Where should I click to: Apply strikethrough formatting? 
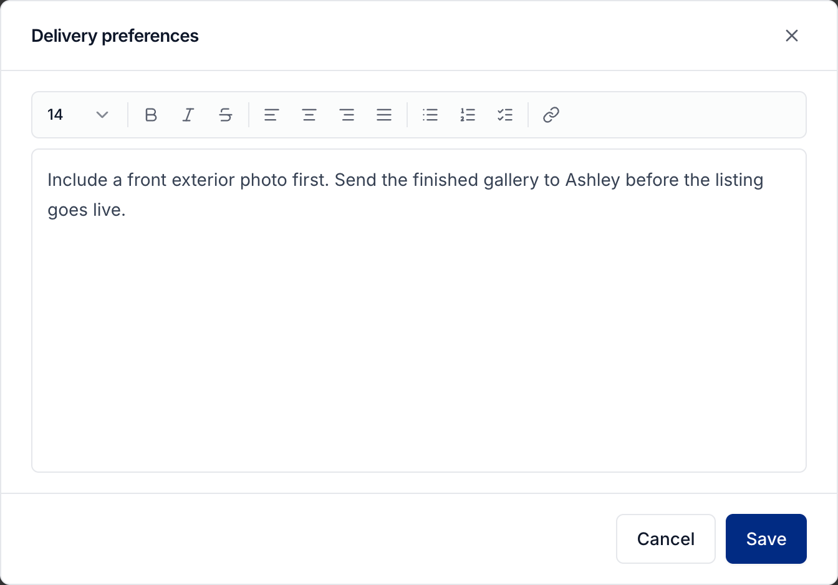coord(226,115)
